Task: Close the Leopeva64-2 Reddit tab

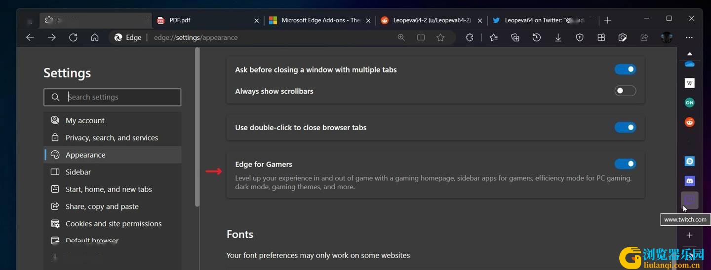Action: [480, 20]
